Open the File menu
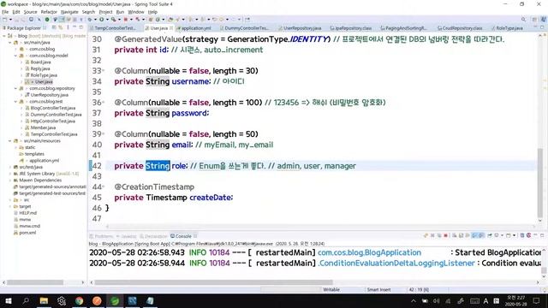The image size is (548, 308). [5, 12]
